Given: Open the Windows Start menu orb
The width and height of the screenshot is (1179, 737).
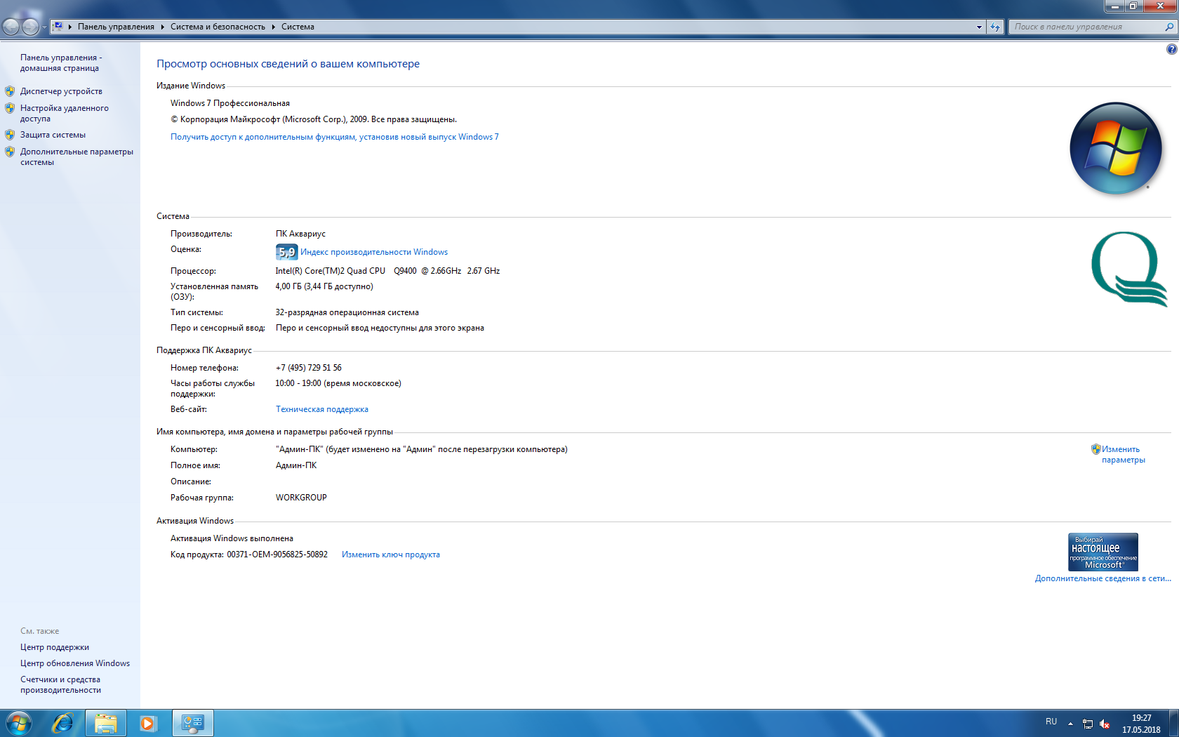Looking at the screenshot, I should (x=19, y=723).
